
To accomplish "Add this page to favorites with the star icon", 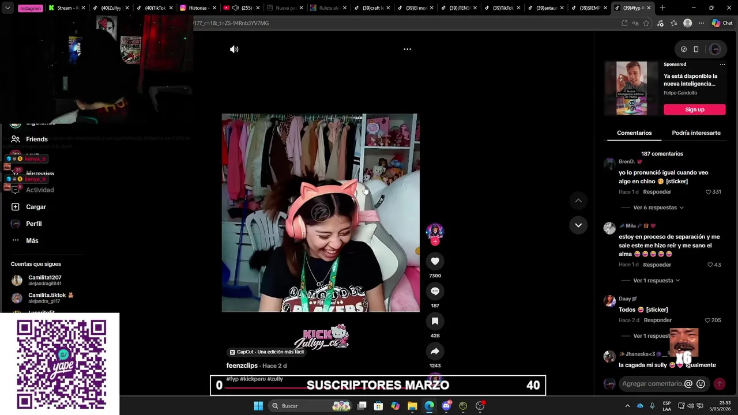I will (646, 23).
